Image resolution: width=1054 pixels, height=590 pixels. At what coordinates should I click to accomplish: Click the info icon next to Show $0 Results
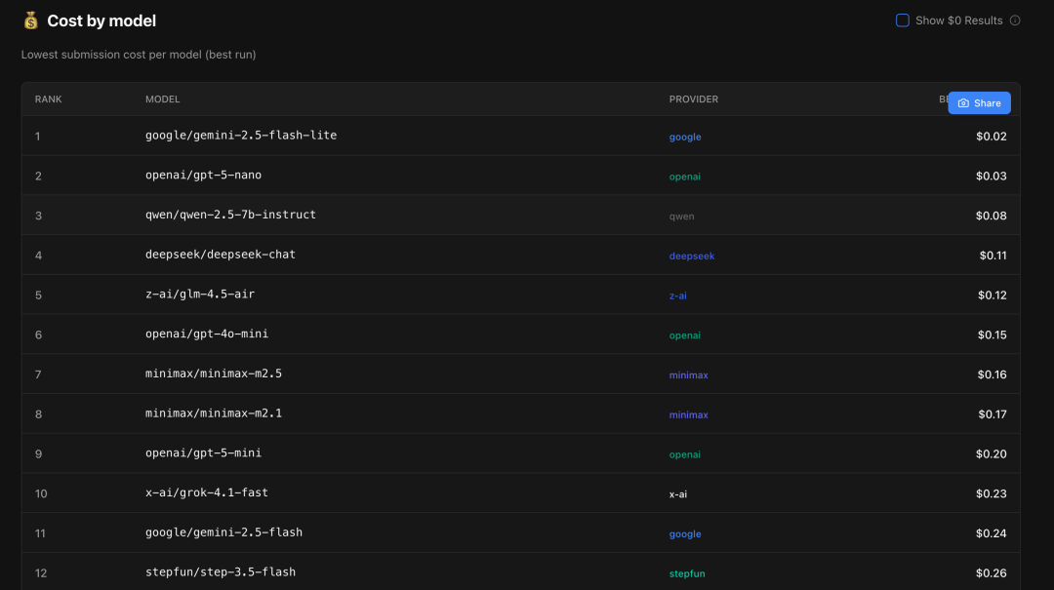1015,20
